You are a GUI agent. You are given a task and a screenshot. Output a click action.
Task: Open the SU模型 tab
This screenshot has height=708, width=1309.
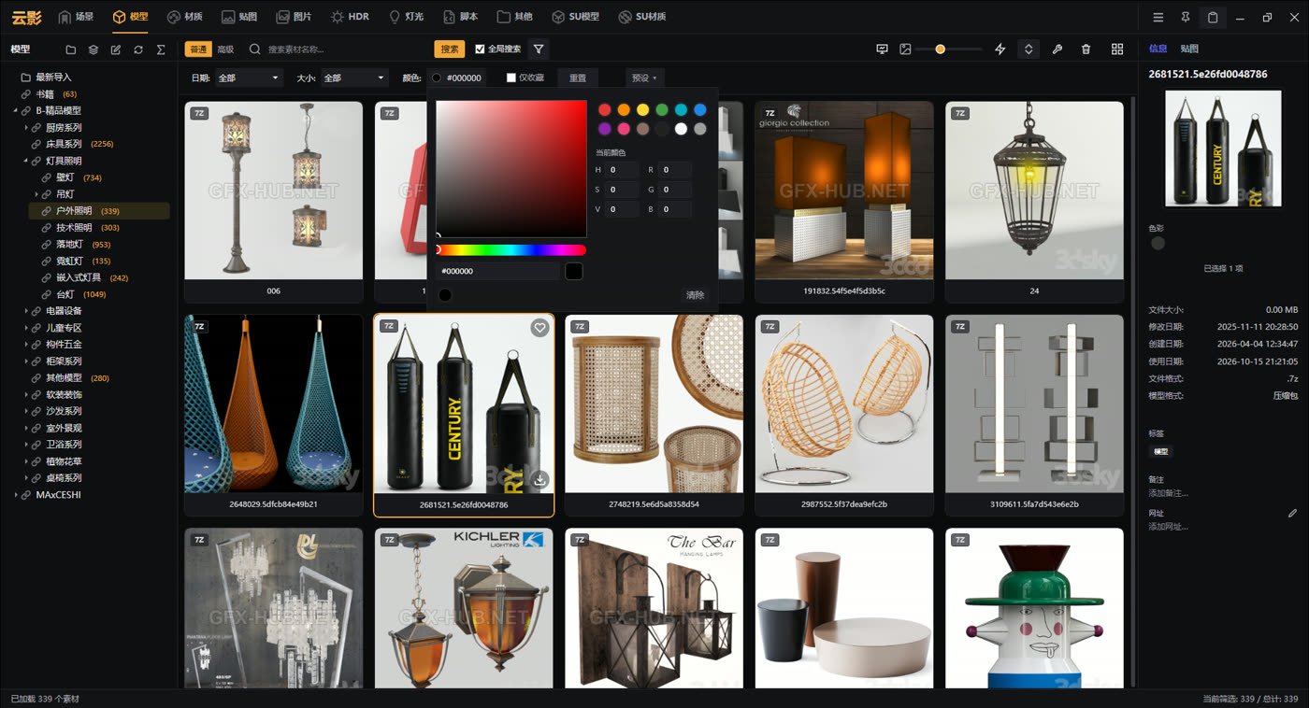[575, 17]
